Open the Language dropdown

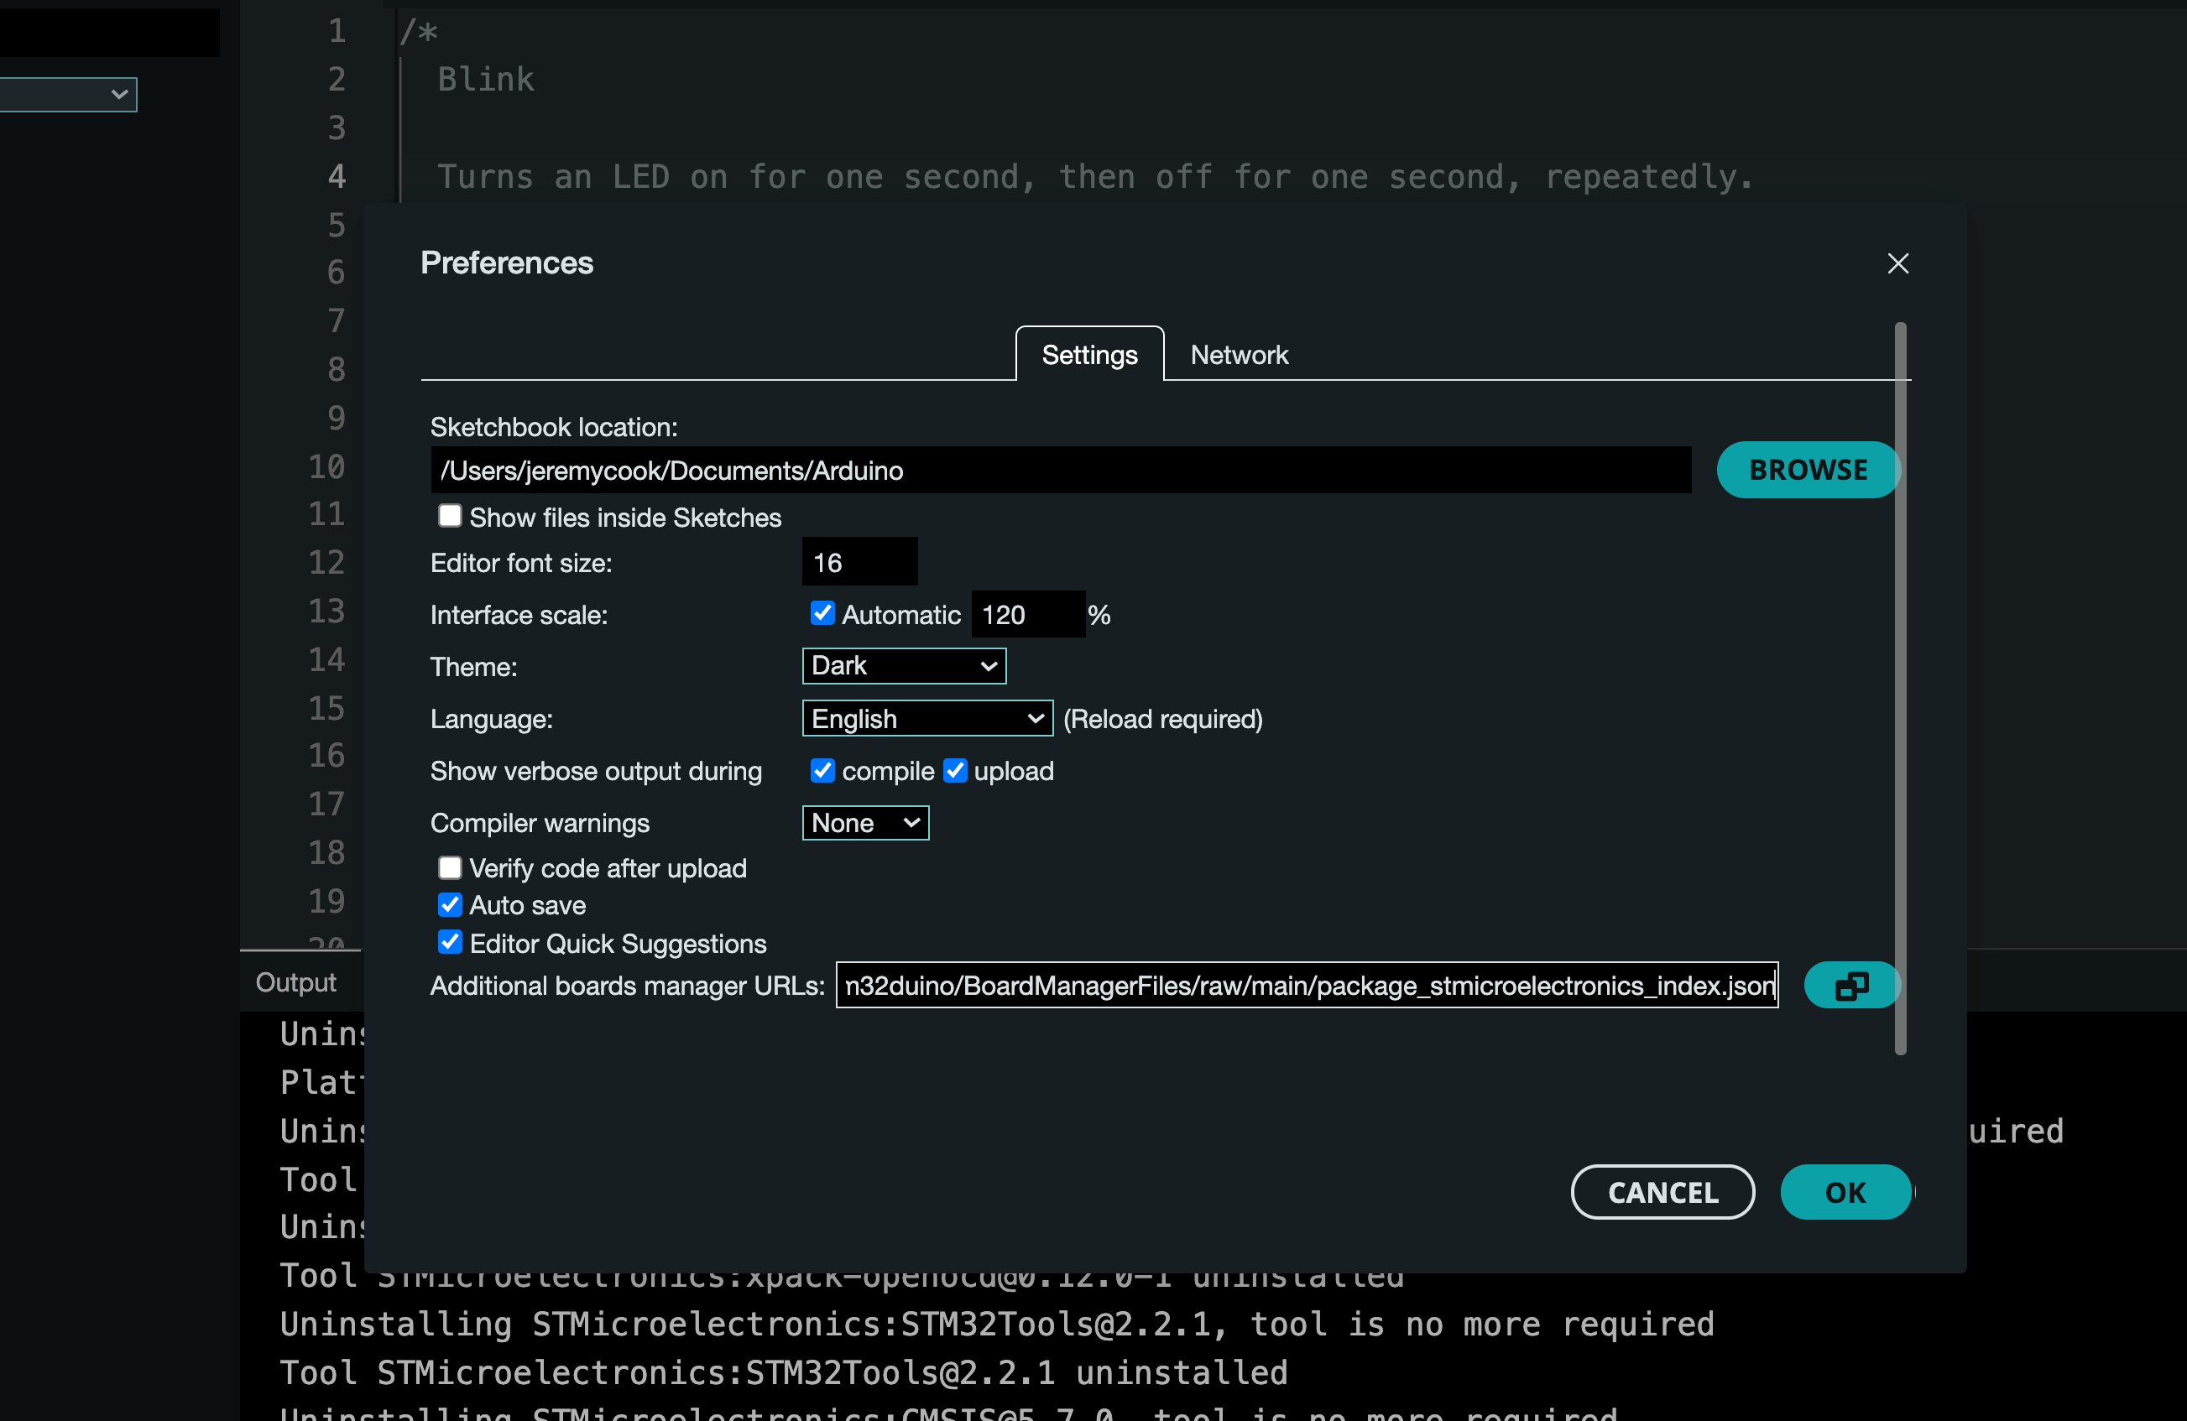click(x=926, y=718)
